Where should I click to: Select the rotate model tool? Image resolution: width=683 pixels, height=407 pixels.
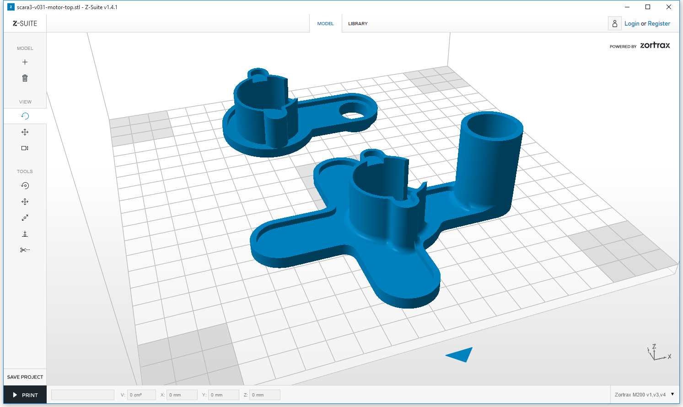(25, 186)
